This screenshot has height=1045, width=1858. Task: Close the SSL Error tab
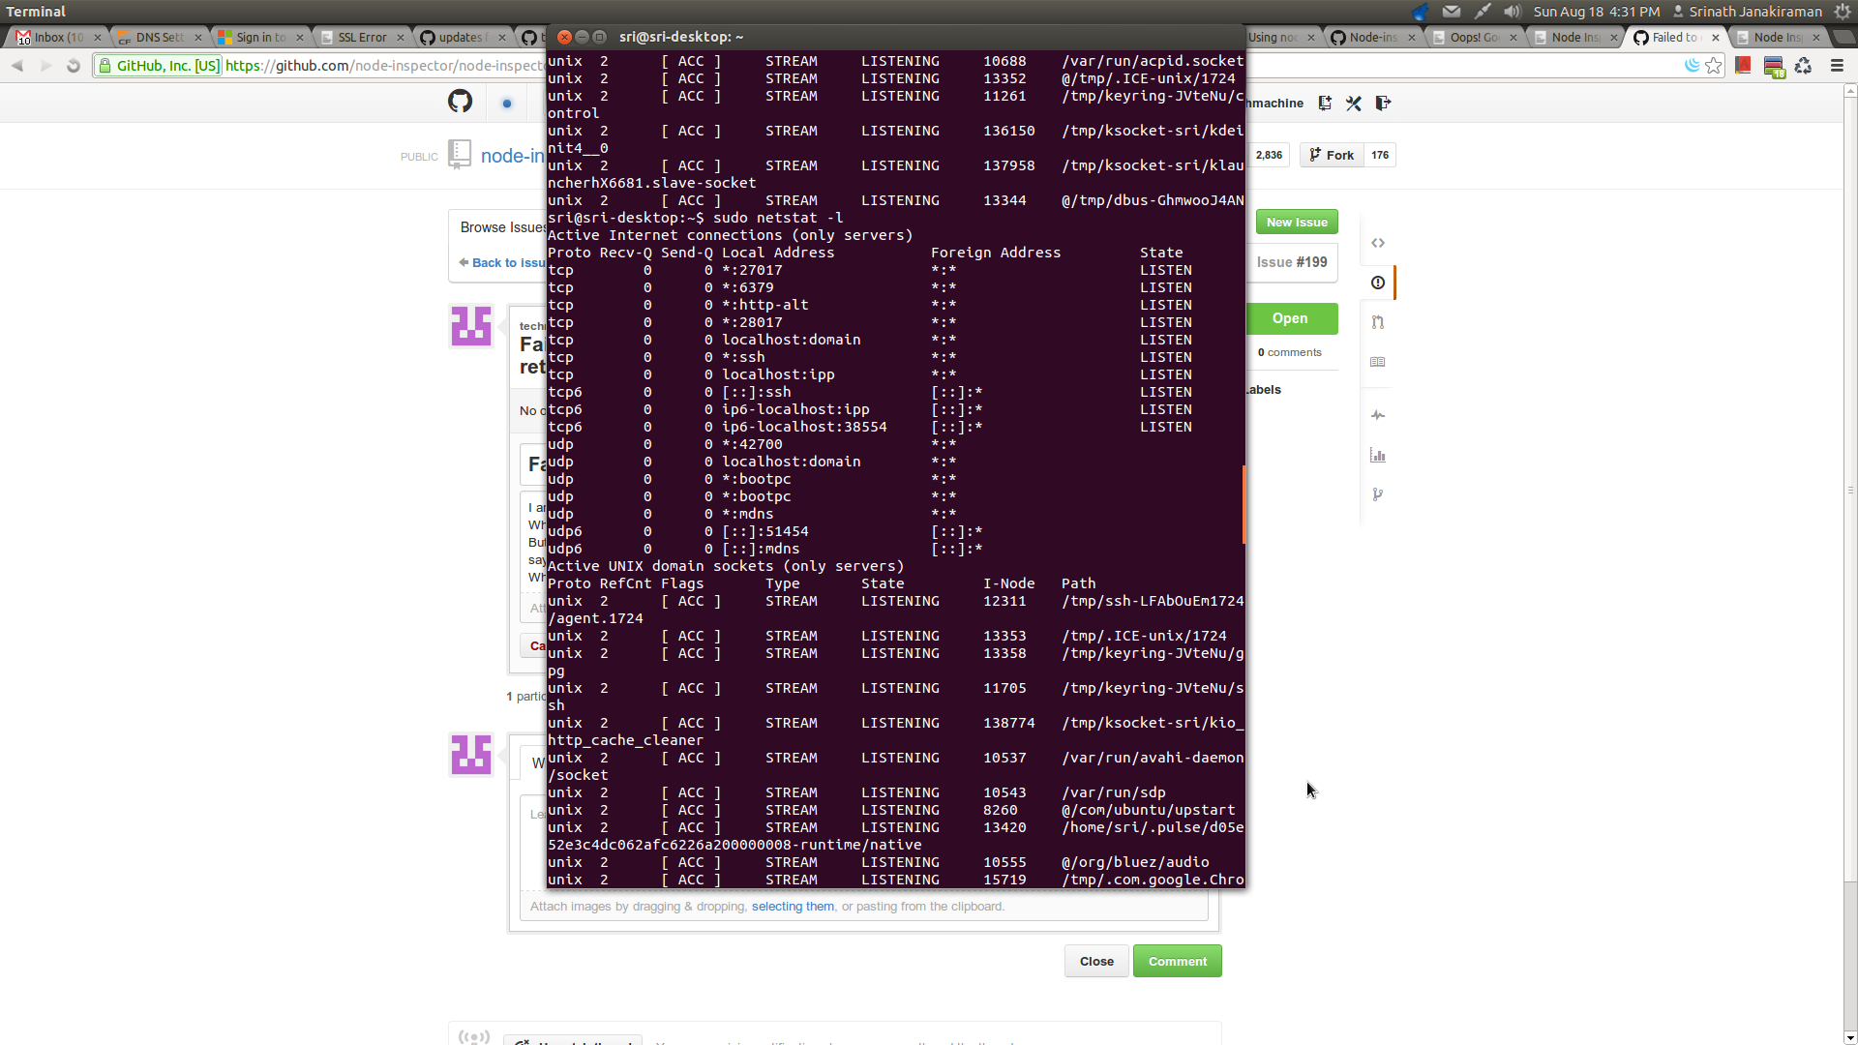click(x=401, y=37)
